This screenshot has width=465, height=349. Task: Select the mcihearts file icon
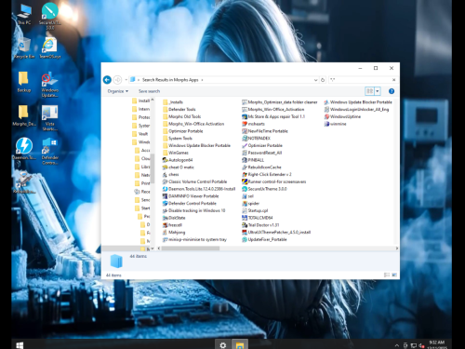253,124
